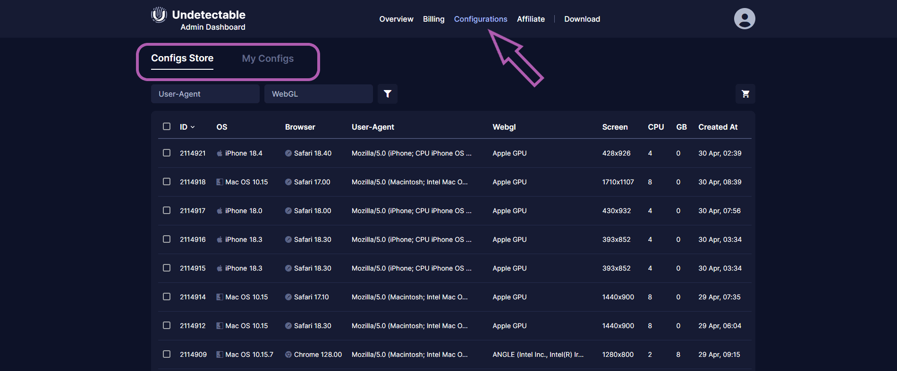Viewport: 897px width, 371px height.
Task: Select the Configs Store tab
Action: click(182, 58)
